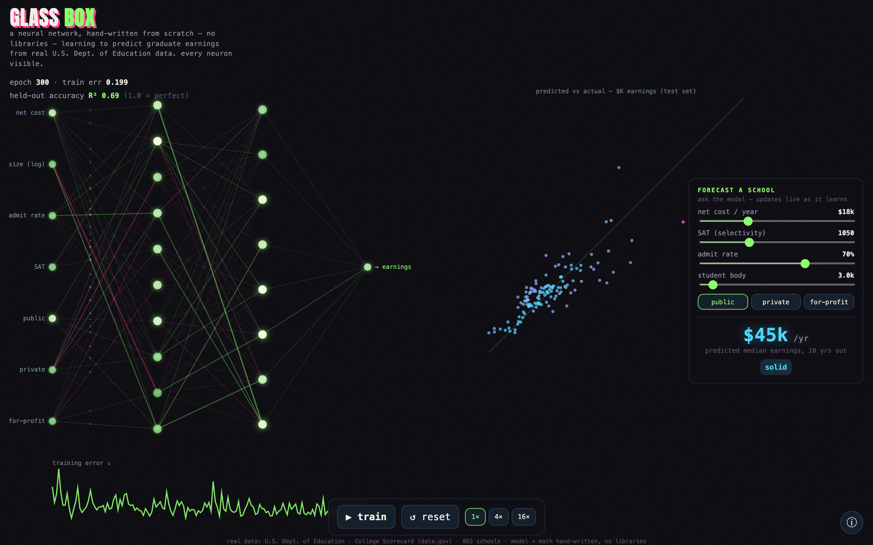Click the net cost input neuron
The height and width of the screenshot is (545, 873).
(52, 113)
